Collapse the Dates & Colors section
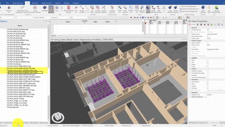 coord(190,41)
